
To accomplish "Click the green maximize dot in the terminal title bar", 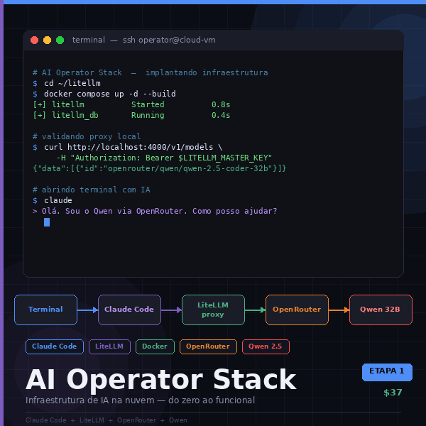I will coord(60,40).
